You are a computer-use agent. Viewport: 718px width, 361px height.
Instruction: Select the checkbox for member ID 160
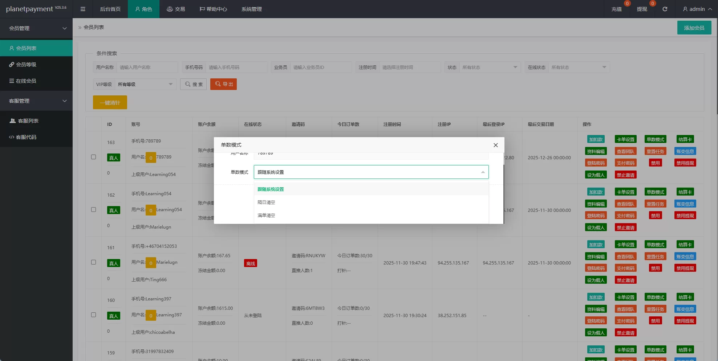[x=93, y=315]
